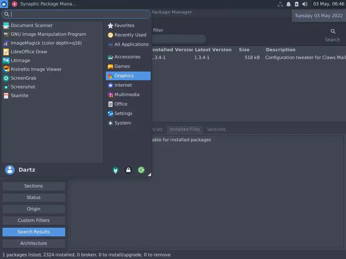Select the Settings category

tap(128, 113)
